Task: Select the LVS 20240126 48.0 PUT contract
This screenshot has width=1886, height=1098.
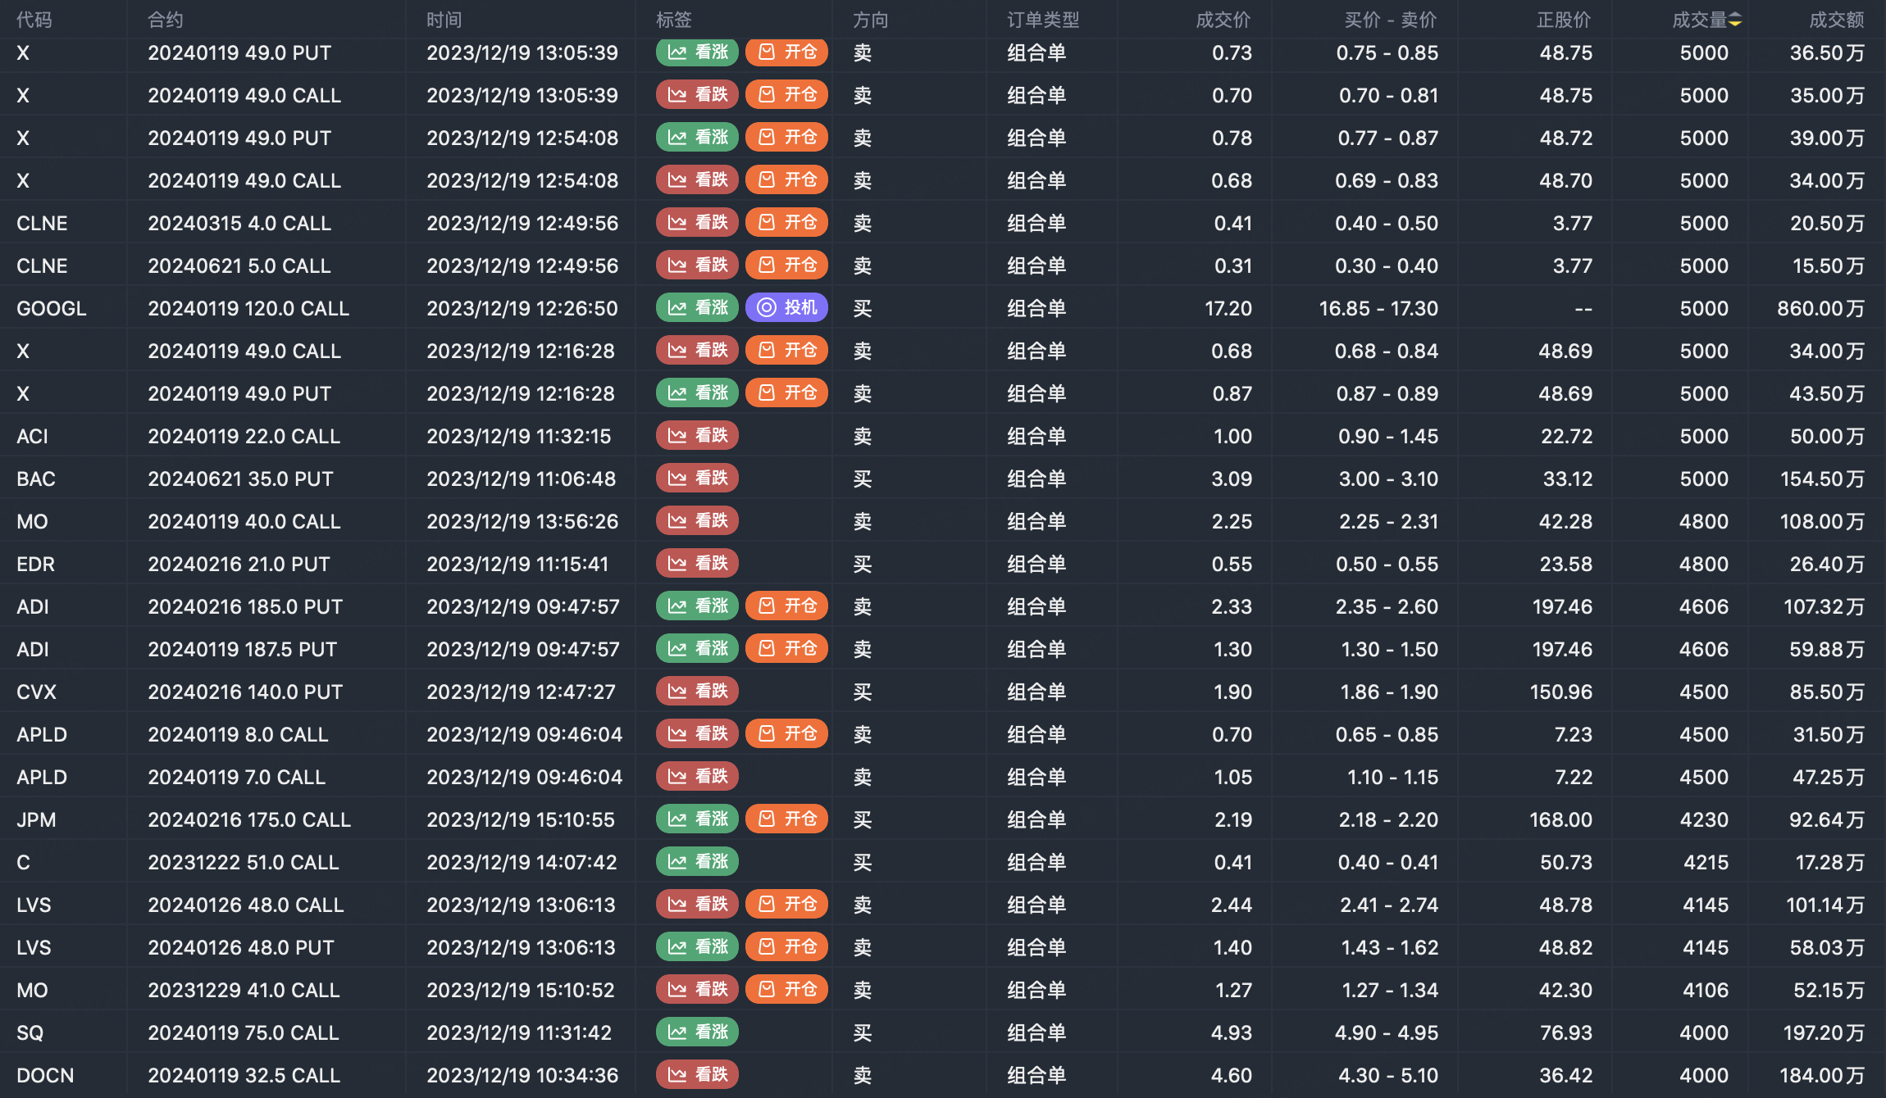Action: [240, 947]
